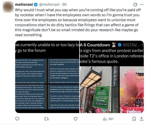This screenshot has width=148, height=125.
Task: Click the pink smoke Take-Two protest photo
Action: [x=132, y=90]
